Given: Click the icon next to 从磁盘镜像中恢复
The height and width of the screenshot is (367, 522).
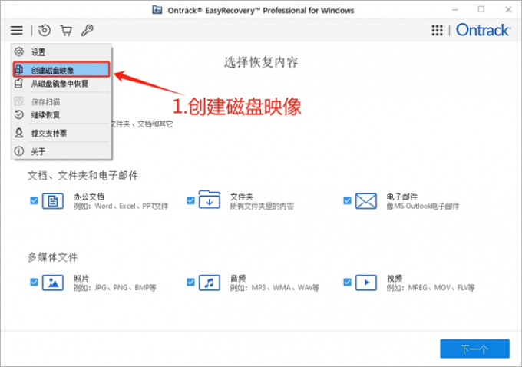Looking at the screenshot, I should [x=19, y=83].
